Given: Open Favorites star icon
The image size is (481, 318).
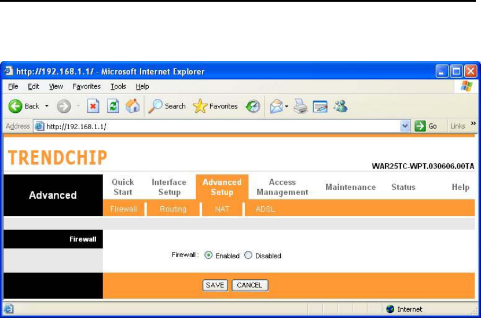Looking at the screenshot, I should pos(200,106).
